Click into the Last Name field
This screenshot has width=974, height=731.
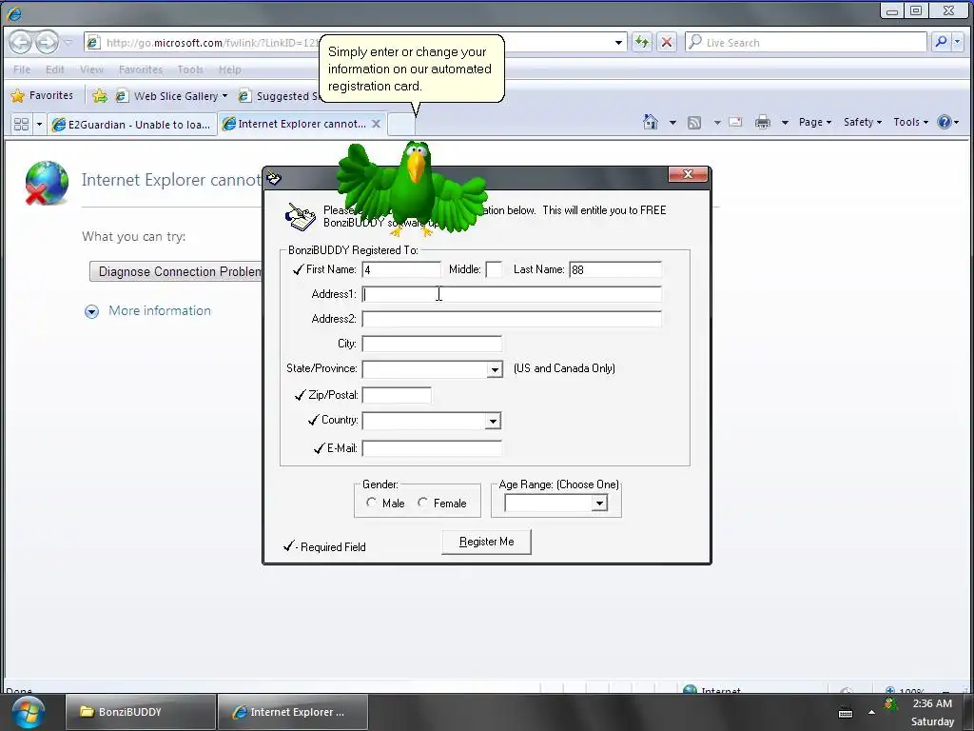(615, 269)
